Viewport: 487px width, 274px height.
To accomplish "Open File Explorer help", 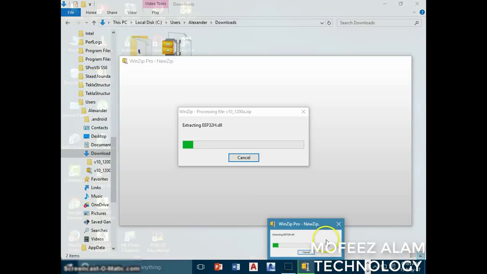I will (422, 12).
